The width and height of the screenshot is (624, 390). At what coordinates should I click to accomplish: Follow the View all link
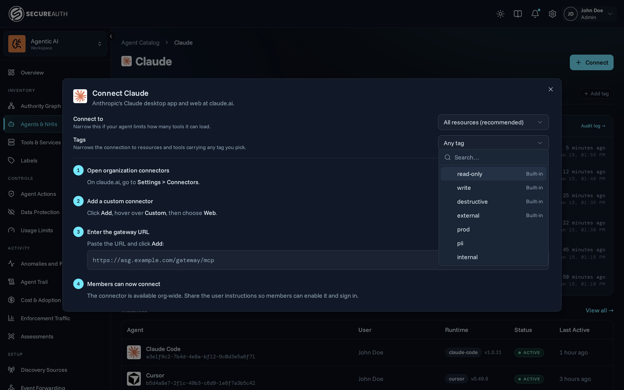599,310
